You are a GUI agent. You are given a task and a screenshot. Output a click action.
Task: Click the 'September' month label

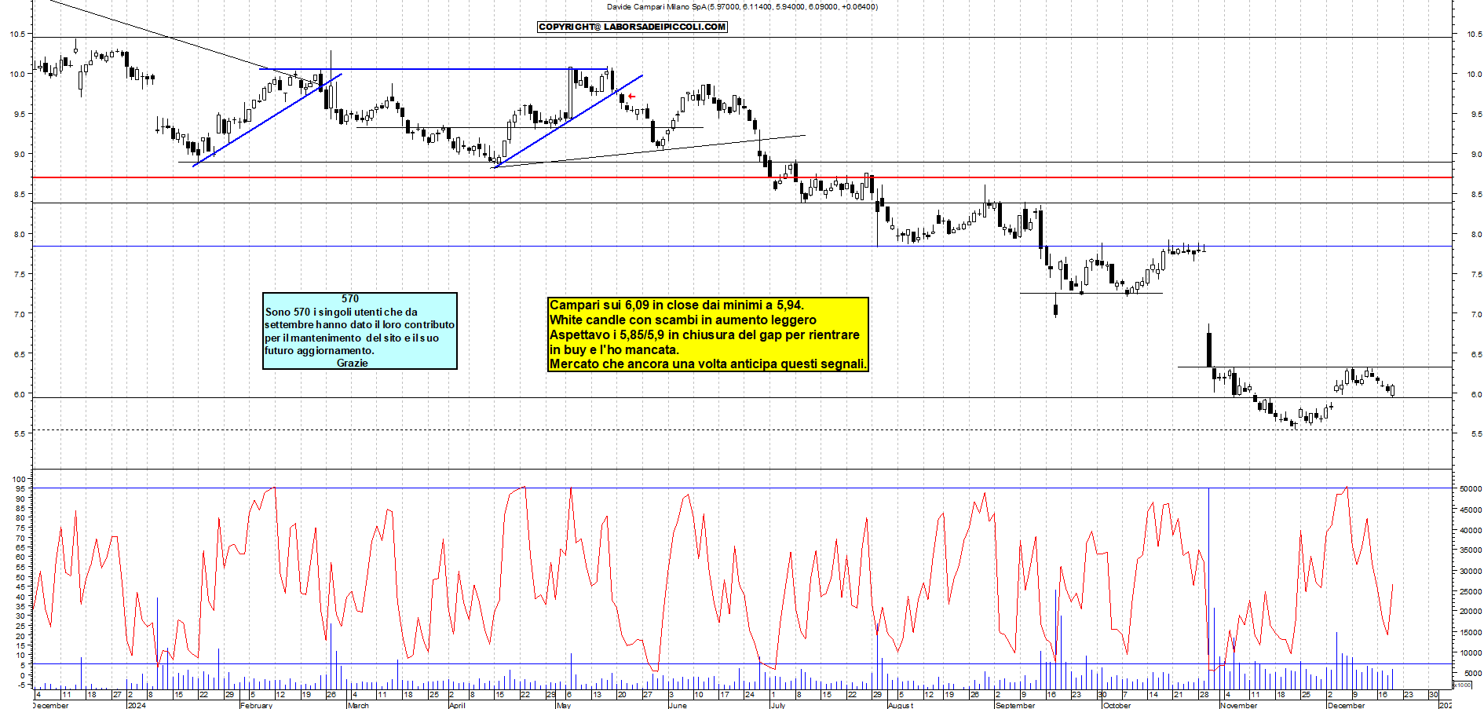point(1015,705)
